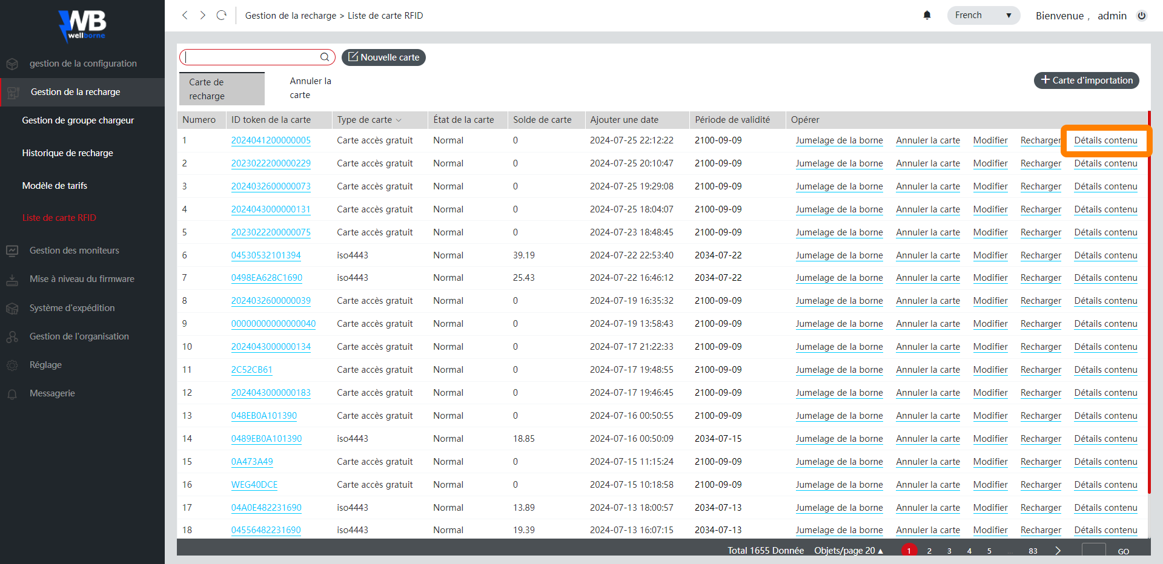Click the Gestion de la recharge breadcrumb
The image size is (1163, 564).
click(x=290, y=16)
